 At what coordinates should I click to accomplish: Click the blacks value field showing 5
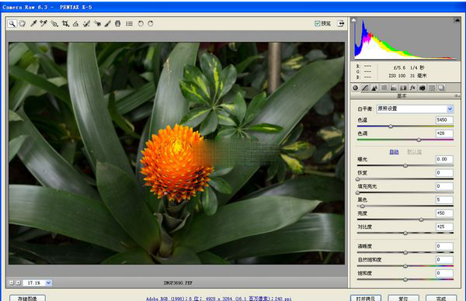click(x=444, y=200)
